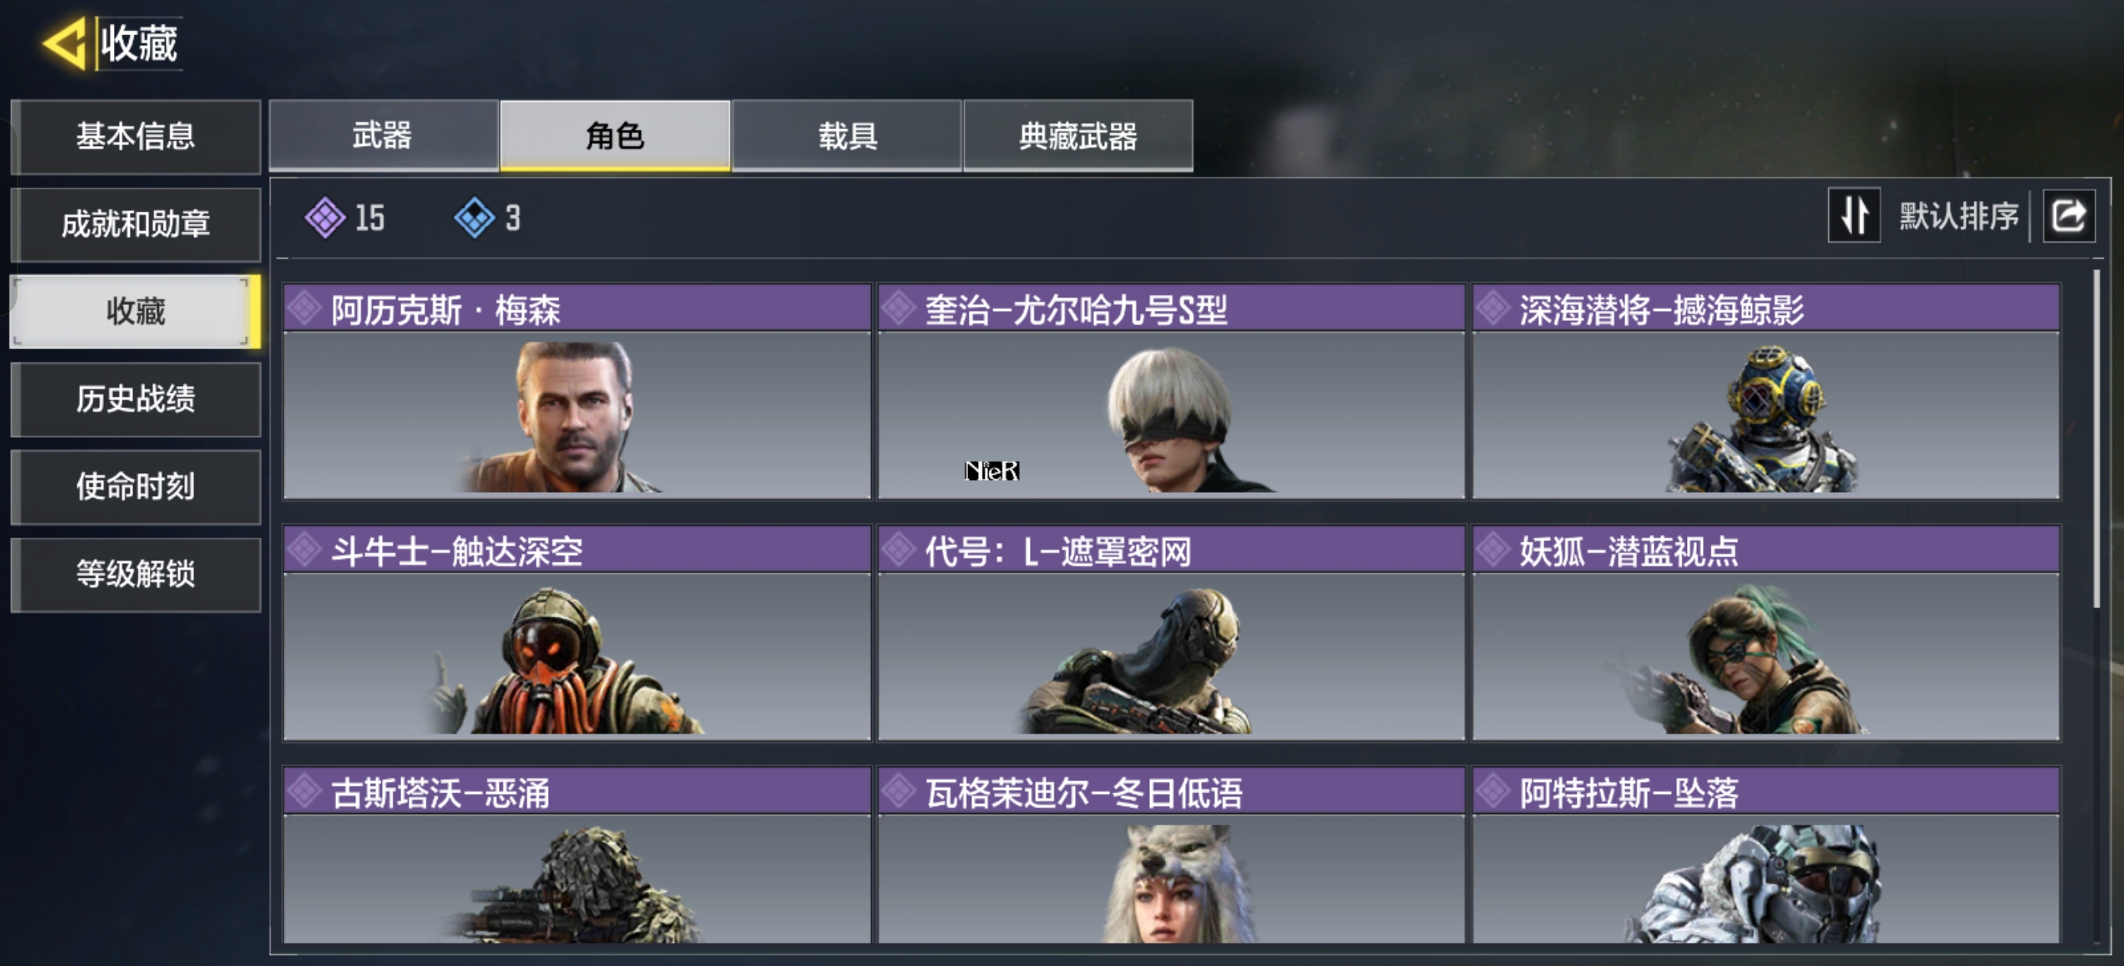
Task: Click the character list vertical scrollbar
Action: tap(2096, 437)
